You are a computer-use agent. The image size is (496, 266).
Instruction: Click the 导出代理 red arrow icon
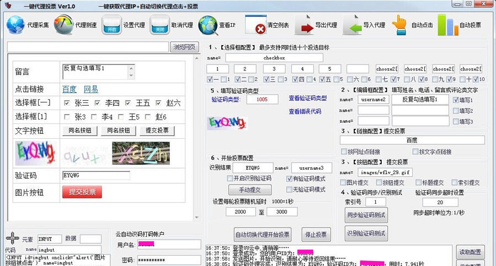tap(304, 25)
